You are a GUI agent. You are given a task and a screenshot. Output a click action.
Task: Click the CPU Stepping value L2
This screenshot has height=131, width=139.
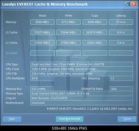(x=121, y=78)
